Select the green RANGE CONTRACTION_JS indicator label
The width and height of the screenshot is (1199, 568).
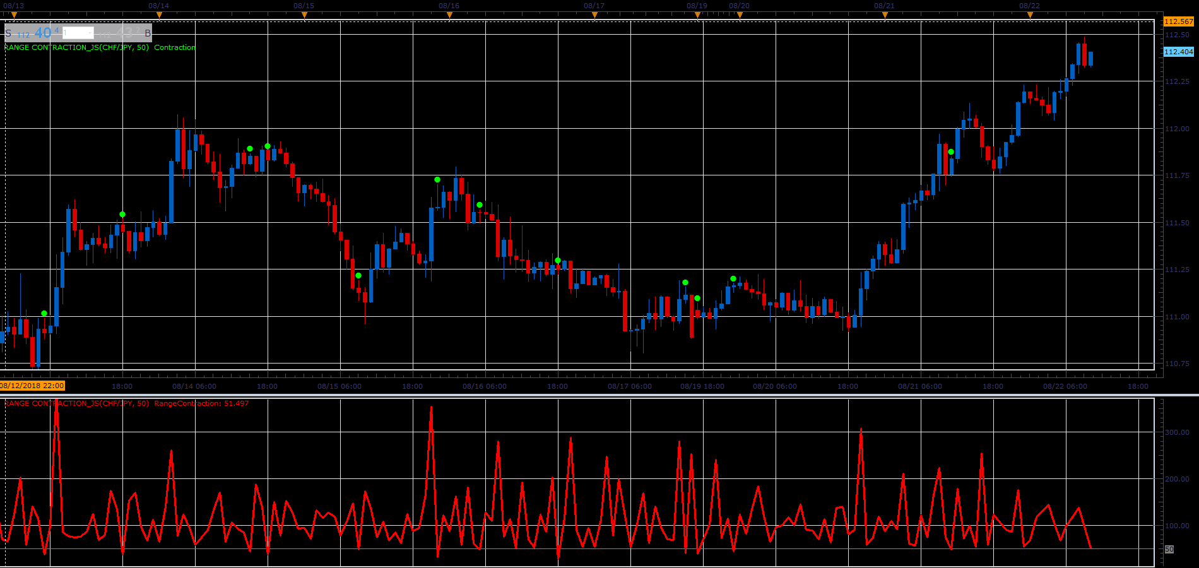[100, 47]
